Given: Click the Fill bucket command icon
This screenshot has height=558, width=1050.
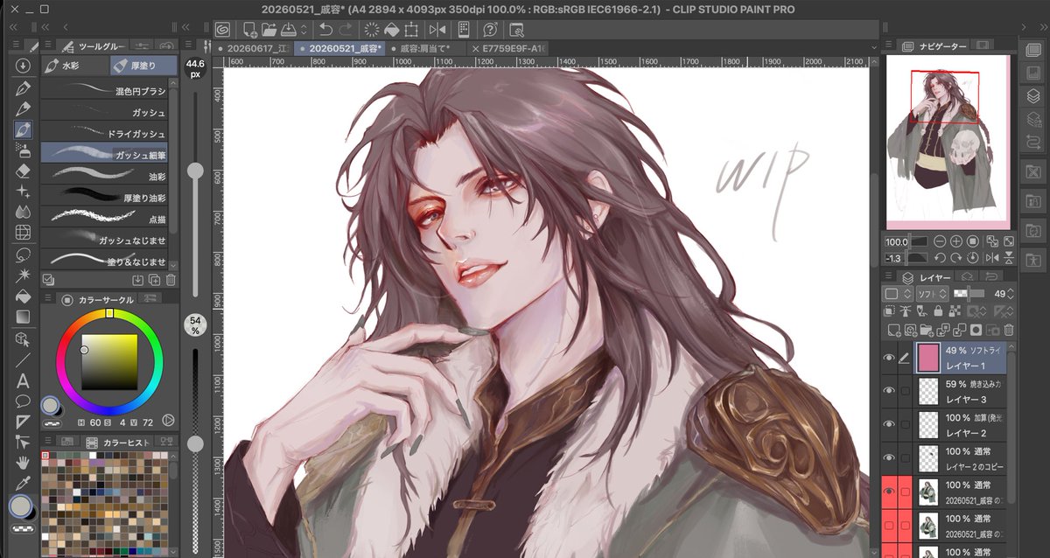Looking at the screenshot, I should 390,30.
